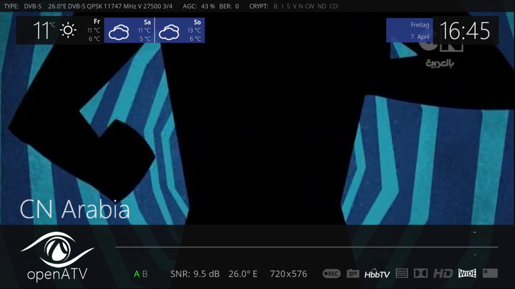Click the subtitles indicator icon
The width and height of the screenshot is (515, 289).
coord(402,273)
